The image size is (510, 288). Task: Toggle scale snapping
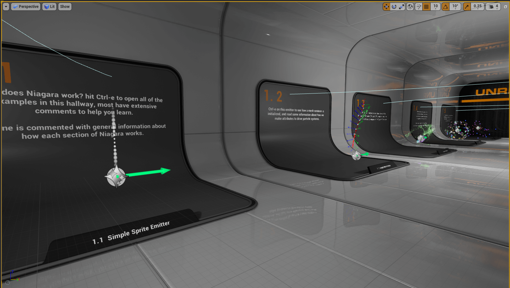pos(467,7)
